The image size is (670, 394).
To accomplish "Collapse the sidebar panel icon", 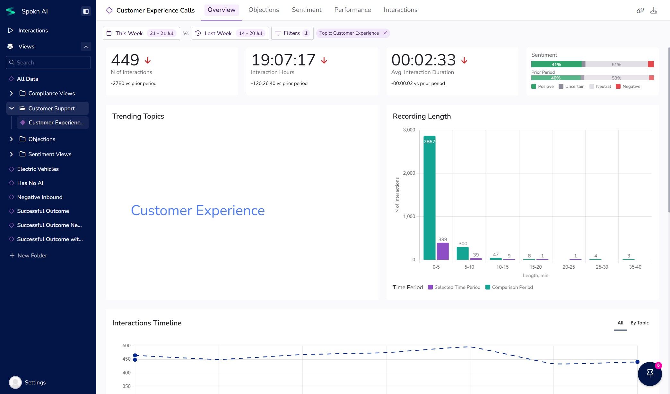I will [86, 11].
